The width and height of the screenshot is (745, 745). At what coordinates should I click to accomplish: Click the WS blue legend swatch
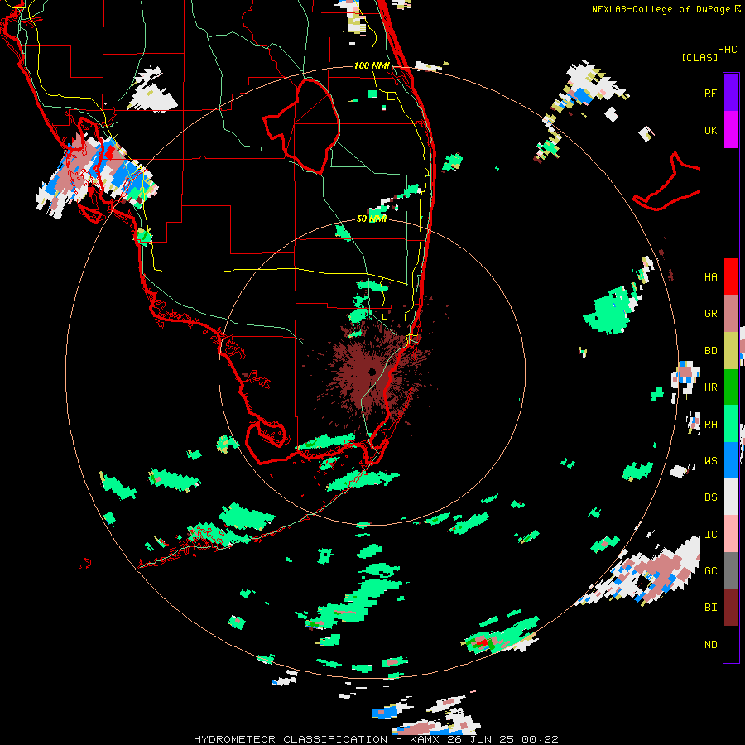[x=731, y=460]
